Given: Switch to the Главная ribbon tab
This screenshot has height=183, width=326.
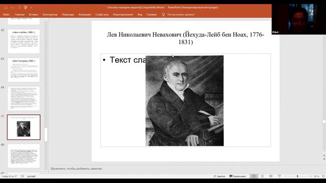Looking at the screenshot, I should tap(19, 15).
